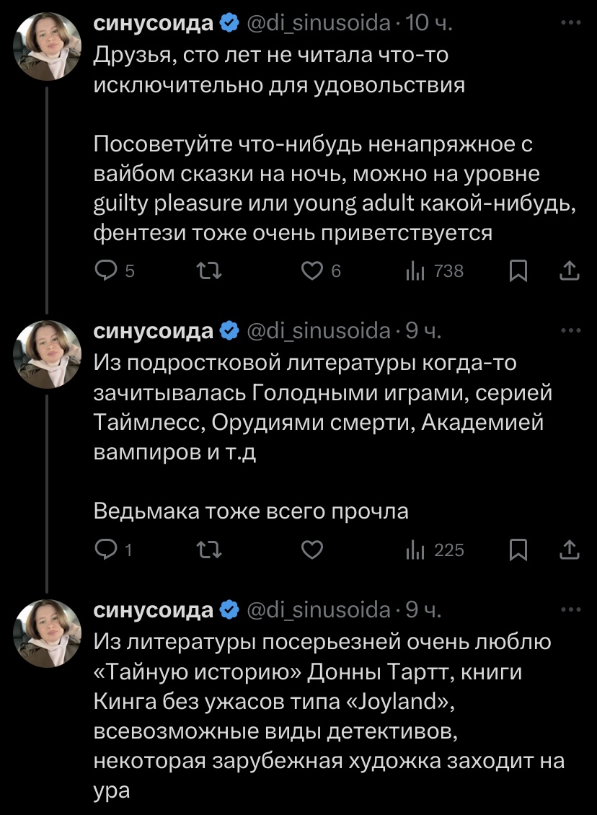Open more options menu on first tweet

click(x=570, y=23)
